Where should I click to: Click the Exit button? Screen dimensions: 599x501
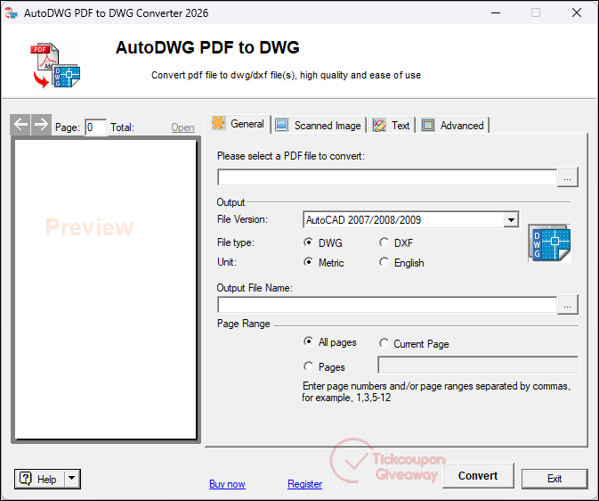click(x=554, y=479)
